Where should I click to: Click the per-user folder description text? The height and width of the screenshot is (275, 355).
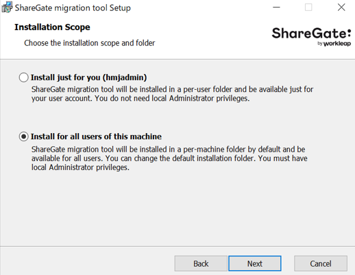click(x=172, y=94)
